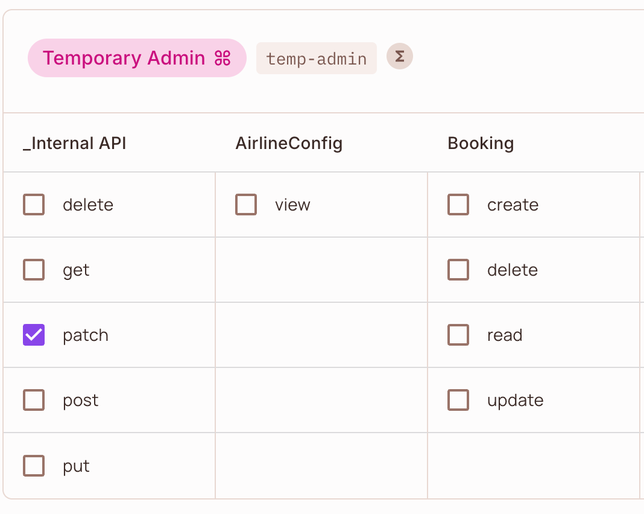Click the sigma summary icon
The width and height of the screenshot is (644, 514).
(x=399, y=57)
